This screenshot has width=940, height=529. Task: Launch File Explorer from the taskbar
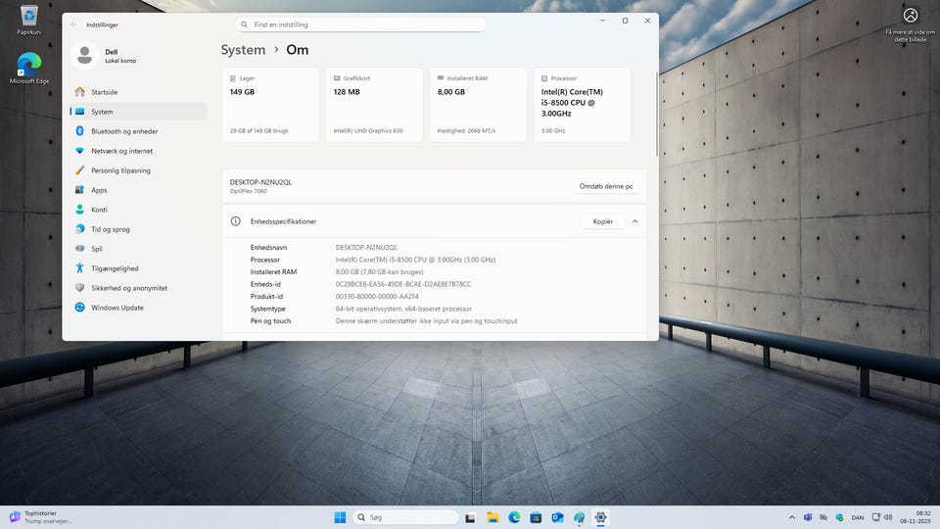(x=493, y=517)
